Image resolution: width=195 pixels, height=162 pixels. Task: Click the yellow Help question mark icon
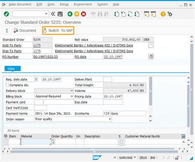[x=163, y=14]
